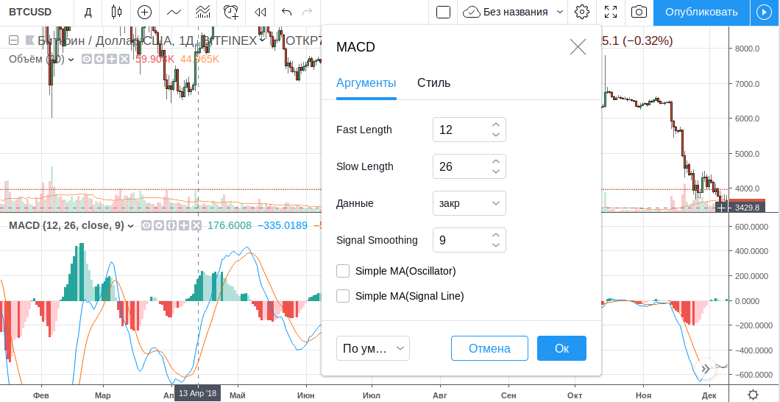This screenshot has height=402, width=780.
Task: Click the bar replay rewind icon
Action: click(260, 12)
